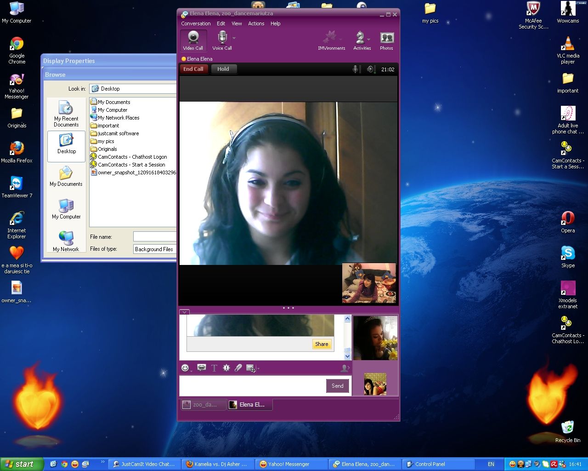
Task: Mute the speaker in call bar
Action: (x=371, y=69)
